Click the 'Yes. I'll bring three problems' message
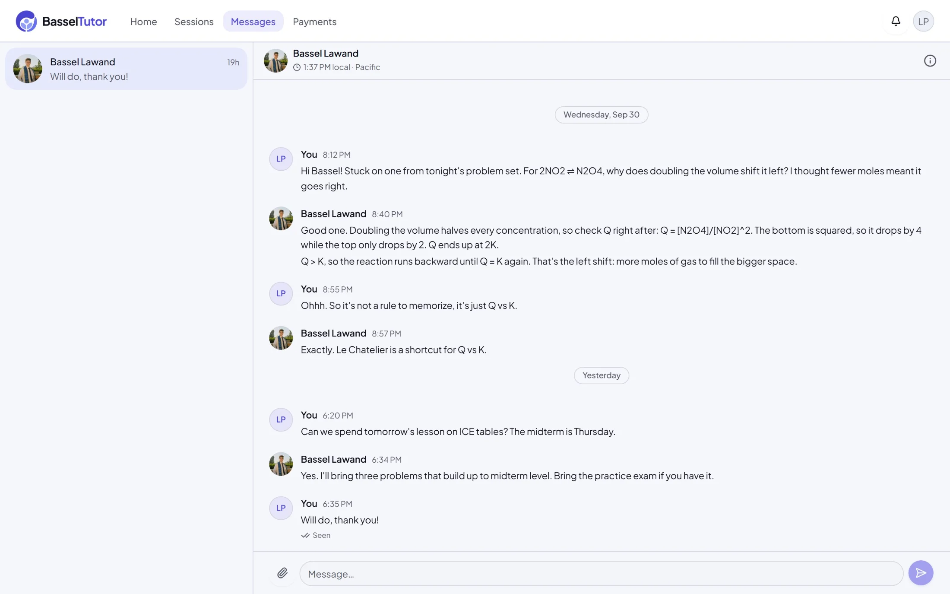This screenshot has width=950, height=594. (507, 476)
